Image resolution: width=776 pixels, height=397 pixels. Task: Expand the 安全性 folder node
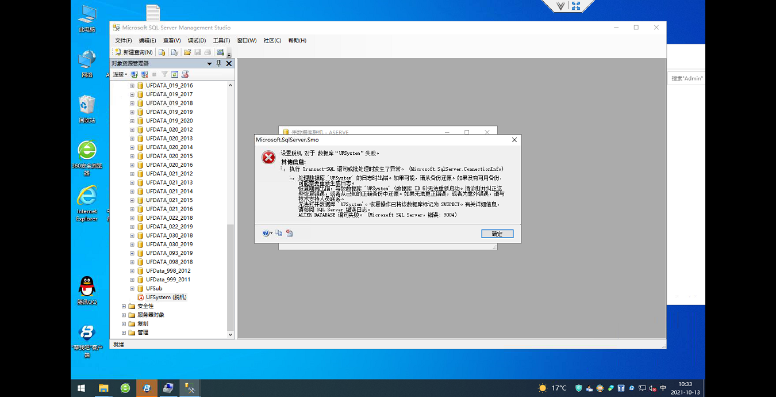click(x=124, y=306)
